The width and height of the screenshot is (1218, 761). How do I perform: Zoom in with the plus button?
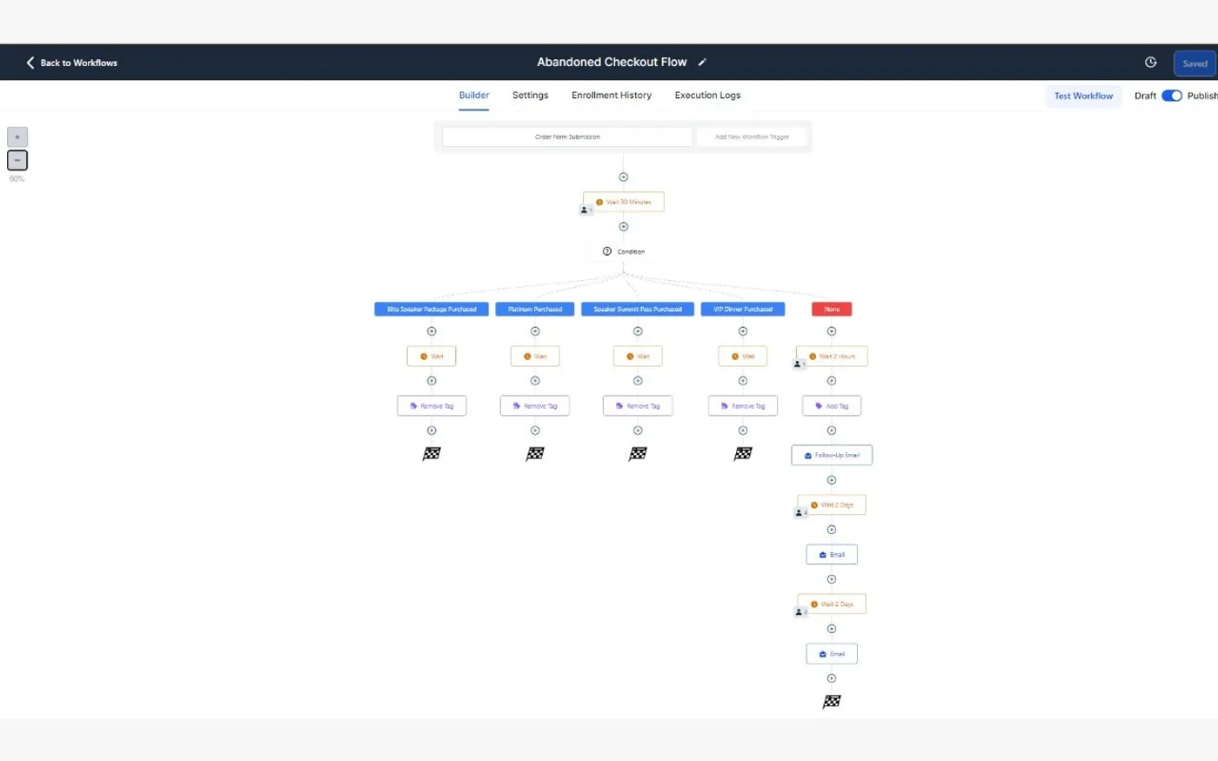(x=17, y=137)
